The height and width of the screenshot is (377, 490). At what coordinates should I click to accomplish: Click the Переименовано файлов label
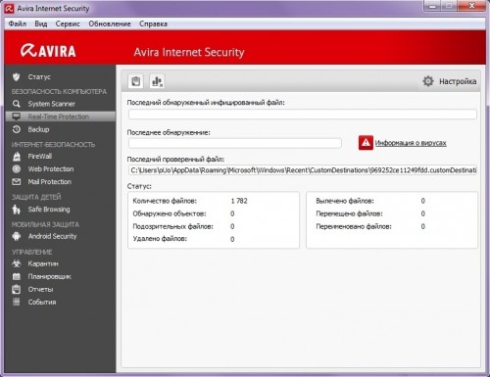coord(354,226)
